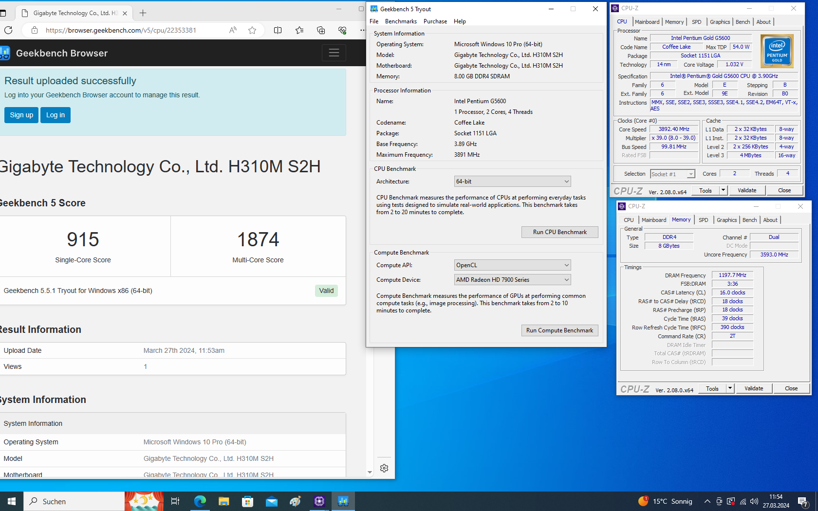Click Intel Pentium Gold logo in CPU-Z
The width and height of the screenshot is (818, 511).
pos(777,51)
